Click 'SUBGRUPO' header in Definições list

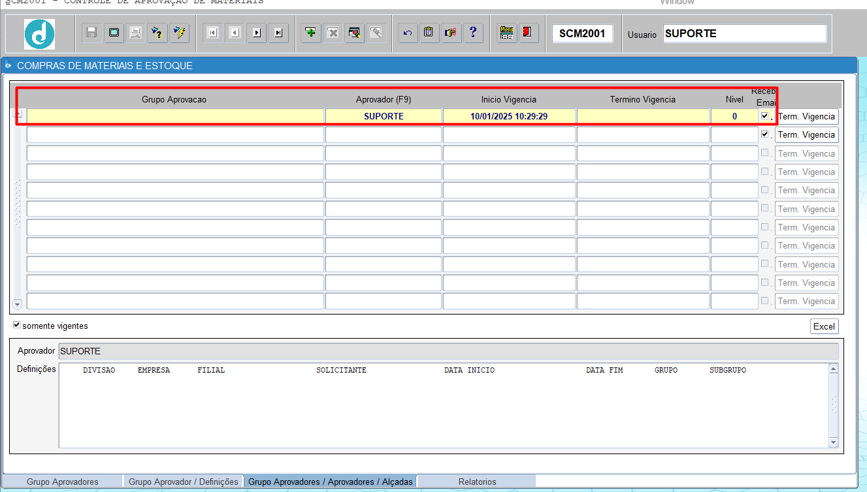(x=728, y=370)
